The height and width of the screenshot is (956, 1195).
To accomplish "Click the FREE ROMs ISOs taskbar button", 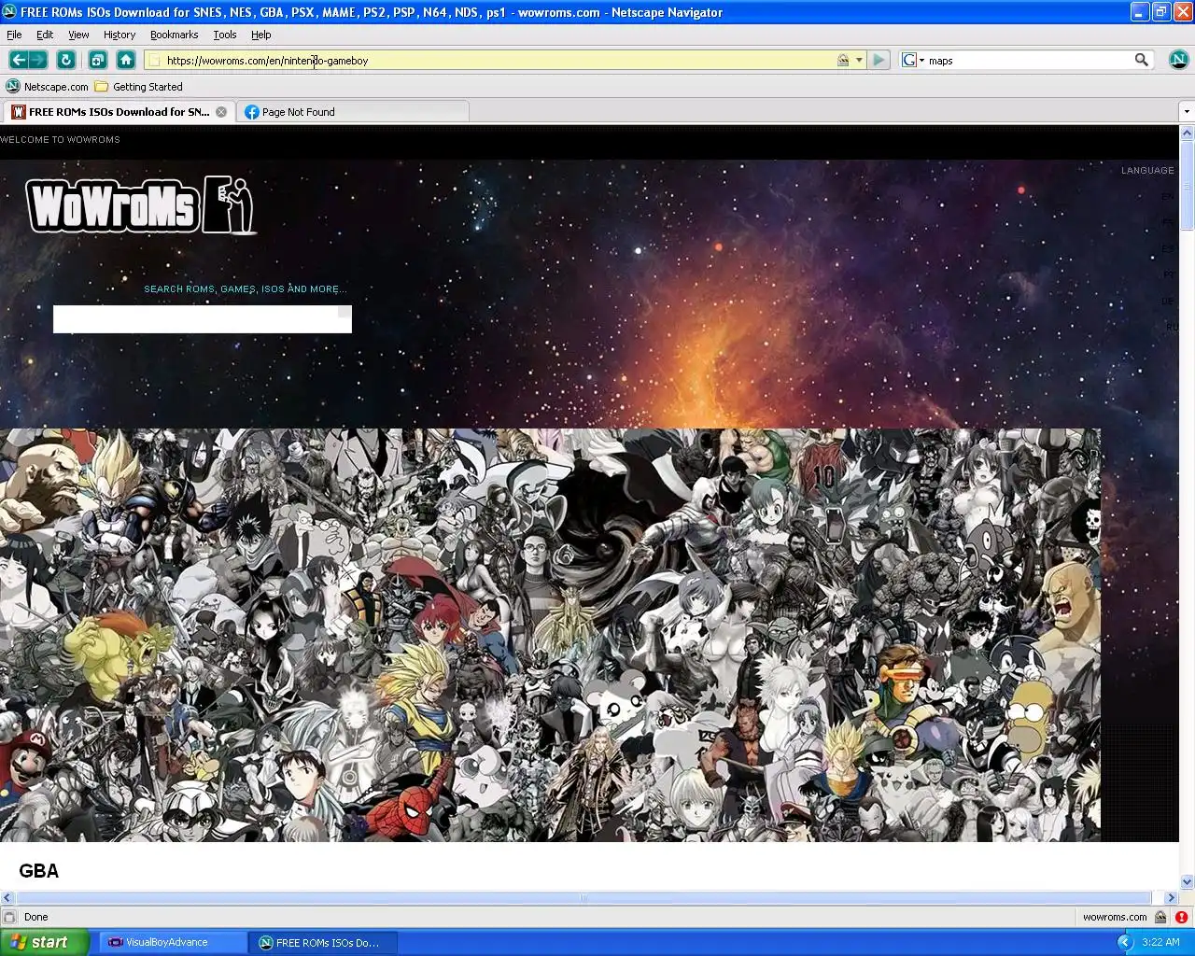I will coord(323,942).
